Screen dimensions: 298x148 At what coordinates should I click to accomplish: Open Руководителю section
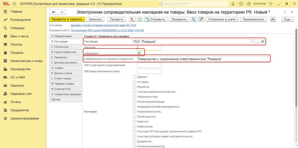point(21,20)
